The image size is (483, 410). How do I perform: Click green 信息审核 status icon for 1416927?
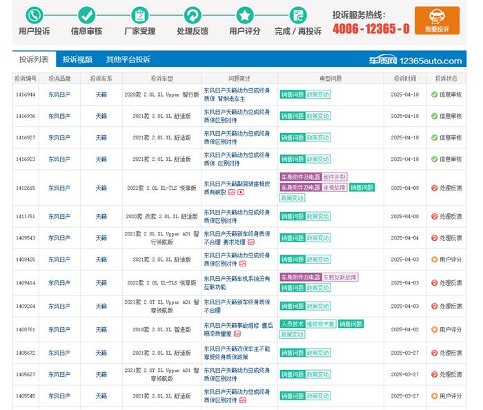[x=434, y=137]
